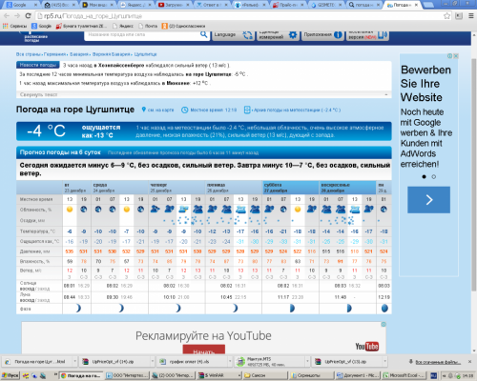Bookmark this page with the star icon
This screenshot has height=381, width=477.
[447, 16]
